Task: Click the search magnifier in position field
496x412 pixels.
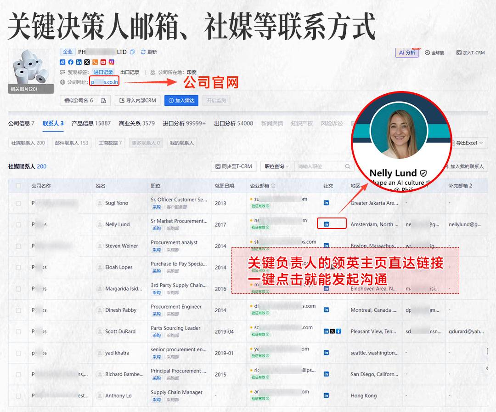Action: (348, 166)
